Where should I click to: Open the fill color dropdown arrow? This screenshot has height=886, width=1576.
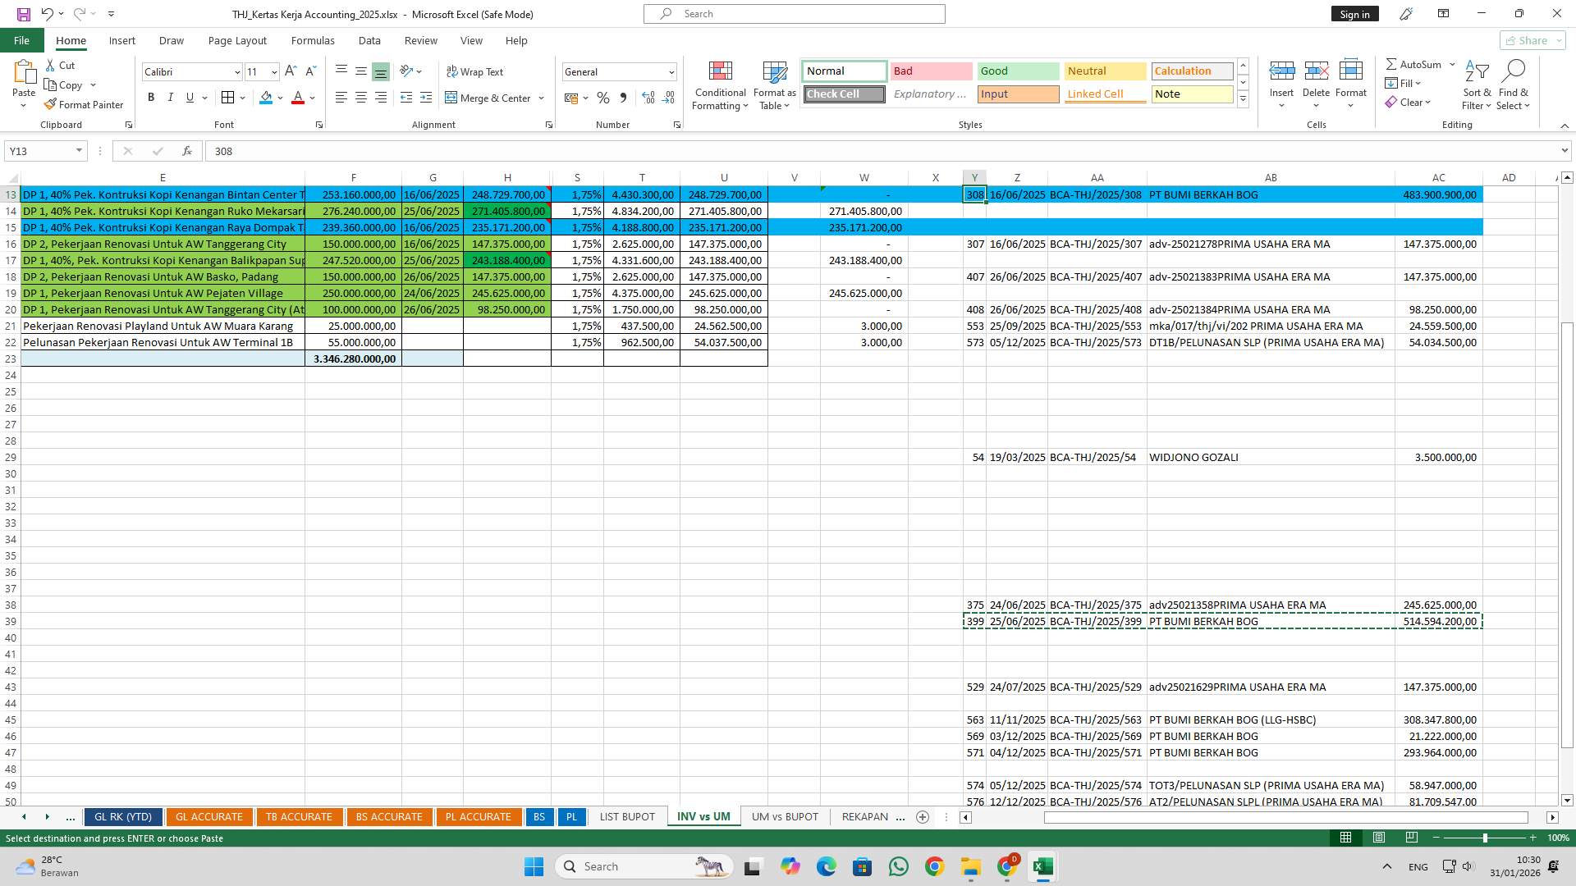278,98
